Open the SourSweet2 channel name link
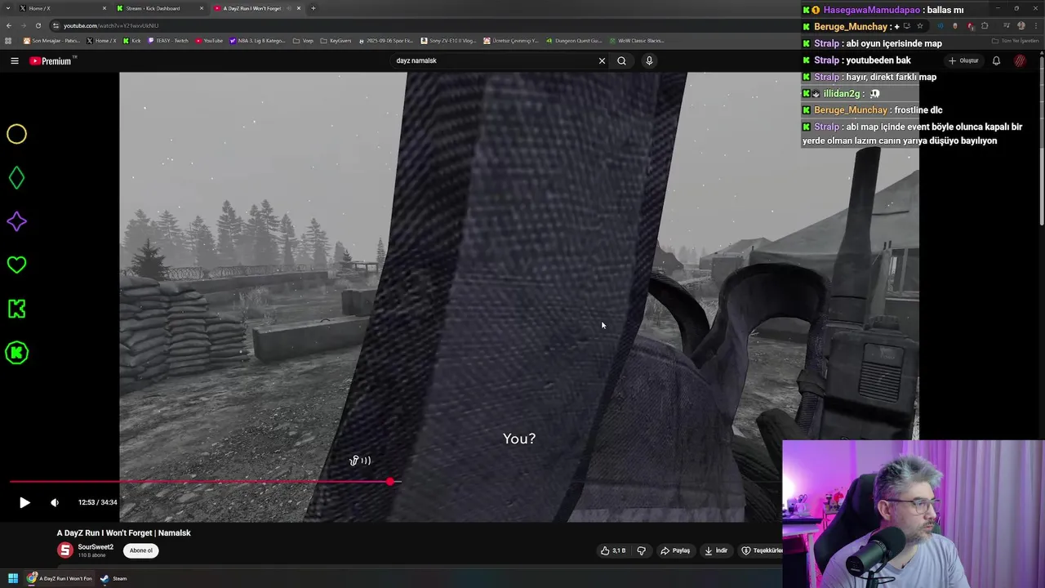Viewport: 1045px width, 588px height. 96,547
